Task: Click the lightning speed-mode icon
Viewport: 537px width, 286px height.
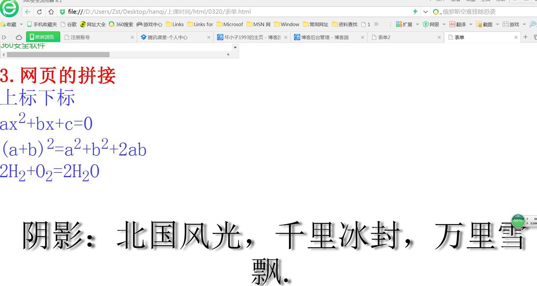Action: 415,12
